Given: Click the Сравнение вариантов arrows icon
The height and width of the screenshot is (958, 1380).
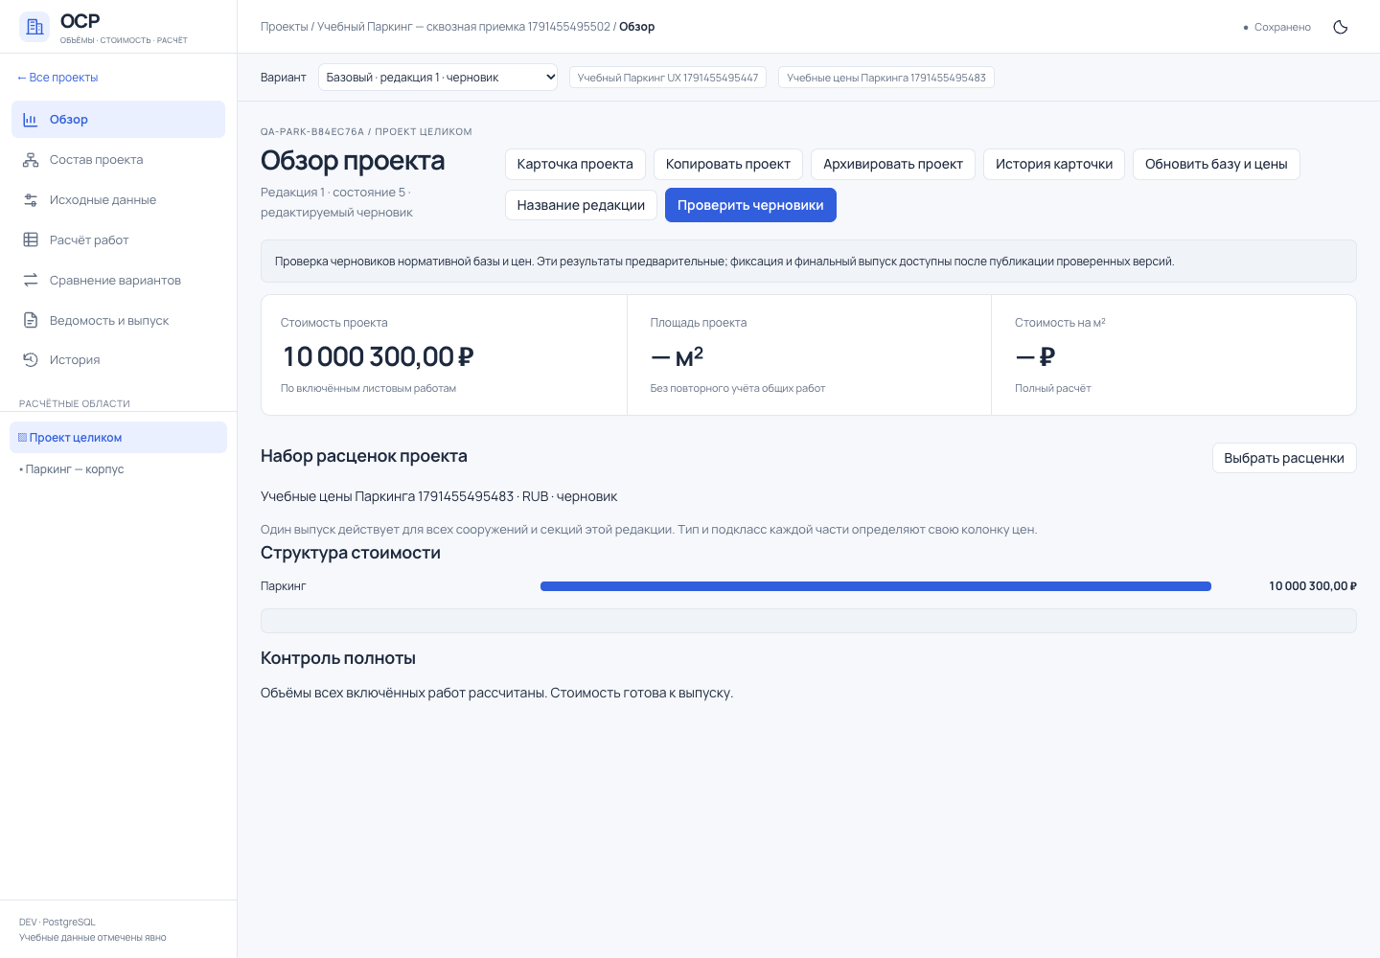Looking at the screenshot, I should 31,281.
